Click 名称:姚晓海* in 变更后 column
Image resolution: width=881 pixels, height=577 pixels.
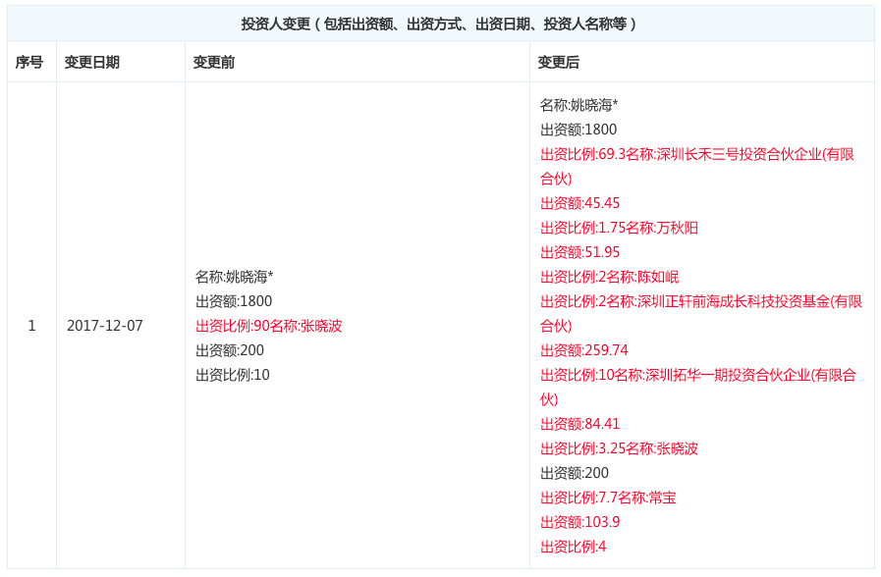coord(579,105)
